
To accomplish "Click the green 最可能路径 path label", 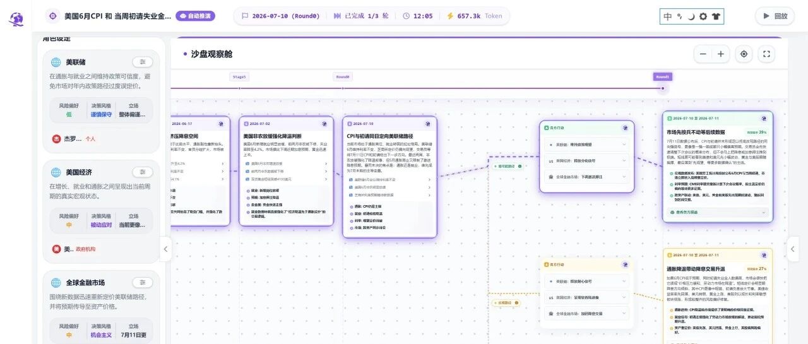I will tap(507, 167).
